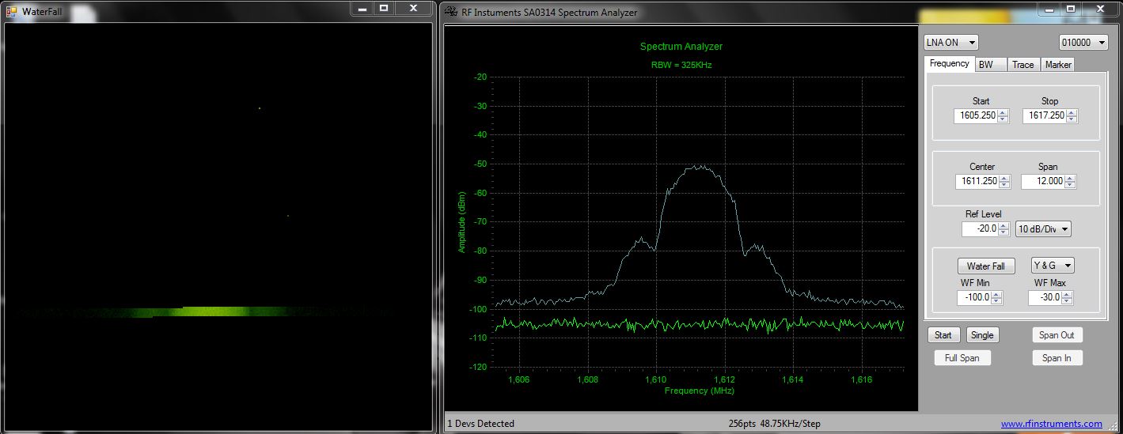
Task: Open the LNA ON dropdown
Action: pyautogui.click(x=951, y=43)
